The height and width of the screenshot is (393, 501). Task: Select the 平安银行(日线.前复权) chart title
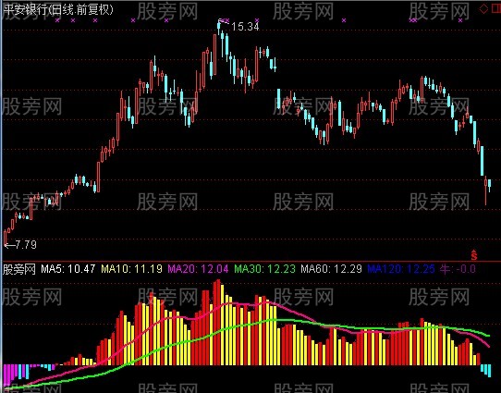pyautogui.click(x=58, y=10)
